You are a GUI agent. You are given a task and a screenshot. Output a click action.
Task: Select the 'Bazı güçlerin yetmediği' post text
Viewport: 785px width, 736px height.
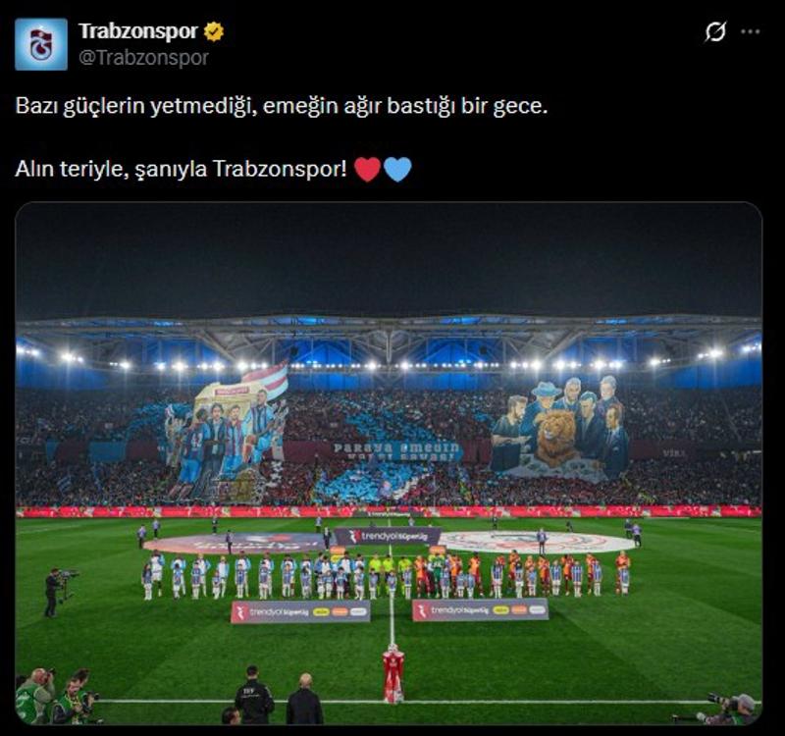click(x=282, y=106)
